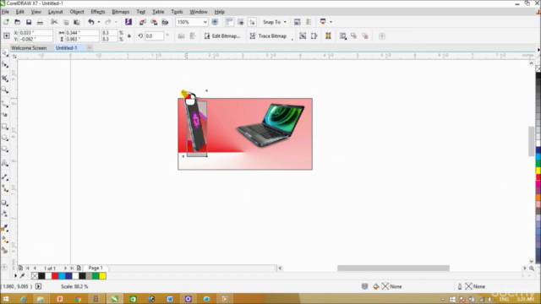The width and height of the screenshot is (541, 304).
Task: Print the document with Print icon
Action: tap(40, 22)
